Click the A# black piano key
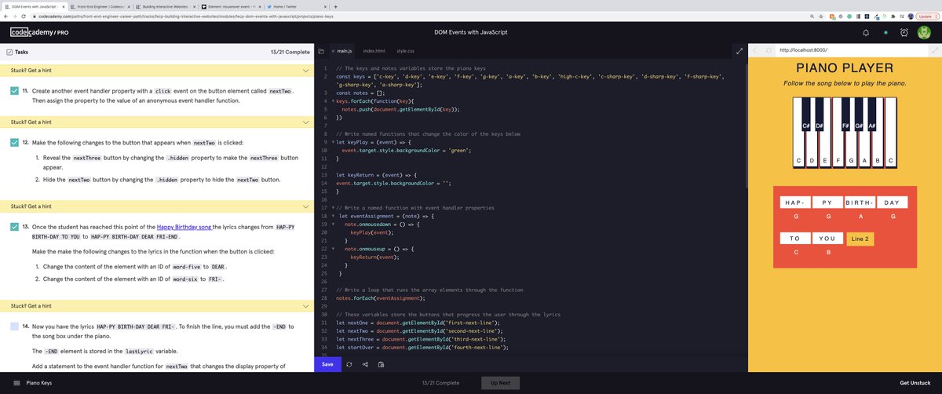 pos(871,115)
